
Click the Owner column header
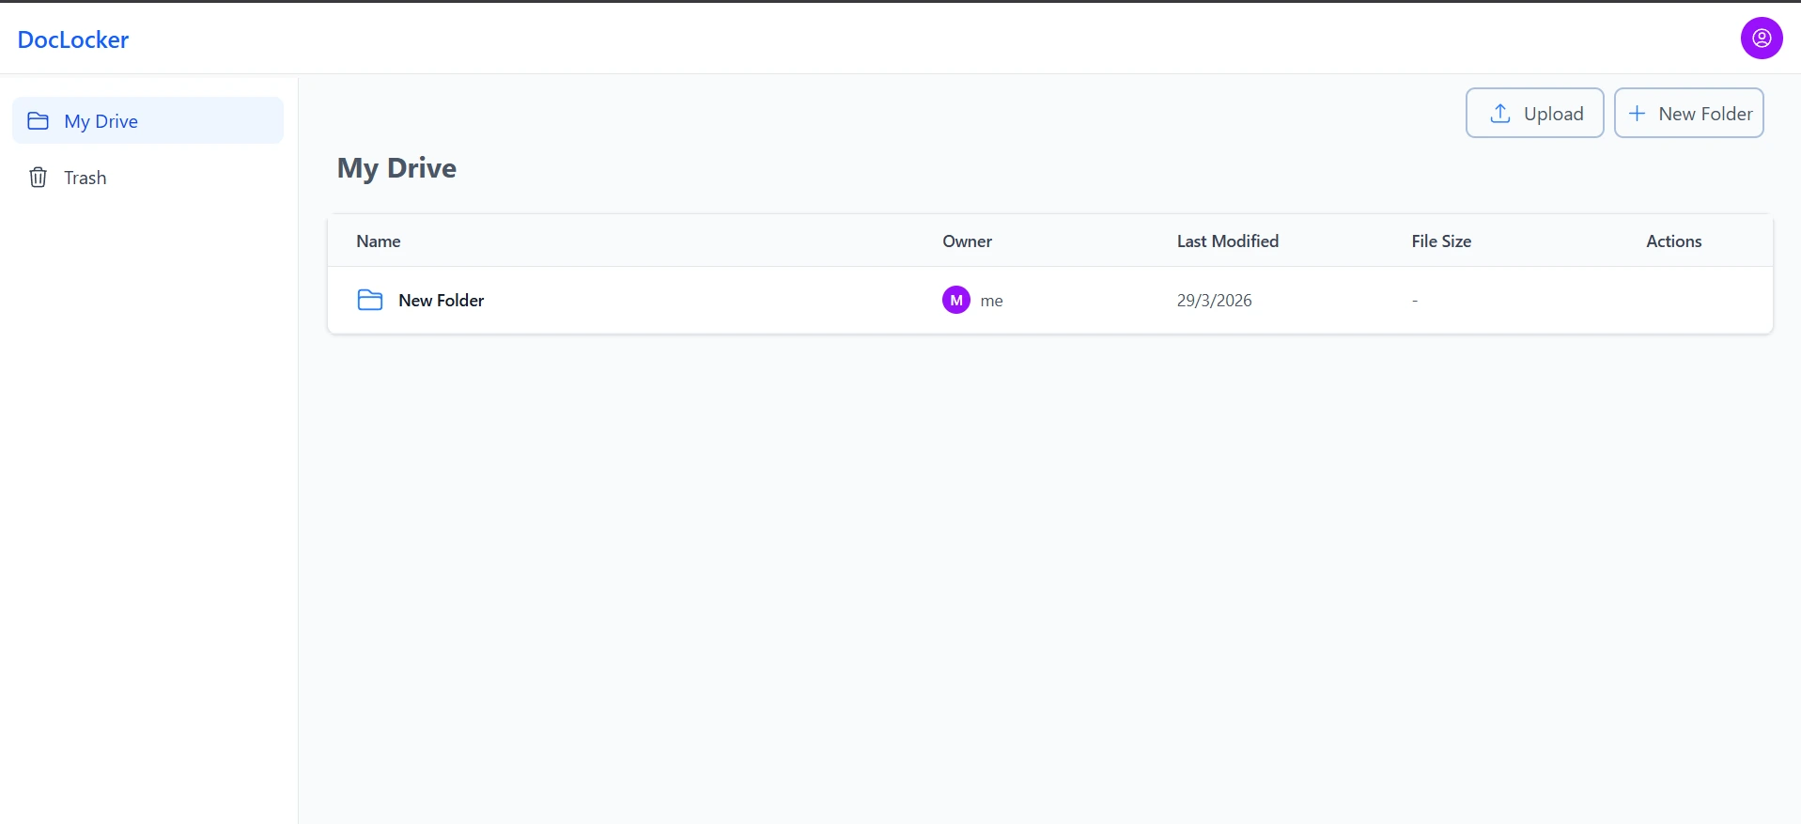968,241
